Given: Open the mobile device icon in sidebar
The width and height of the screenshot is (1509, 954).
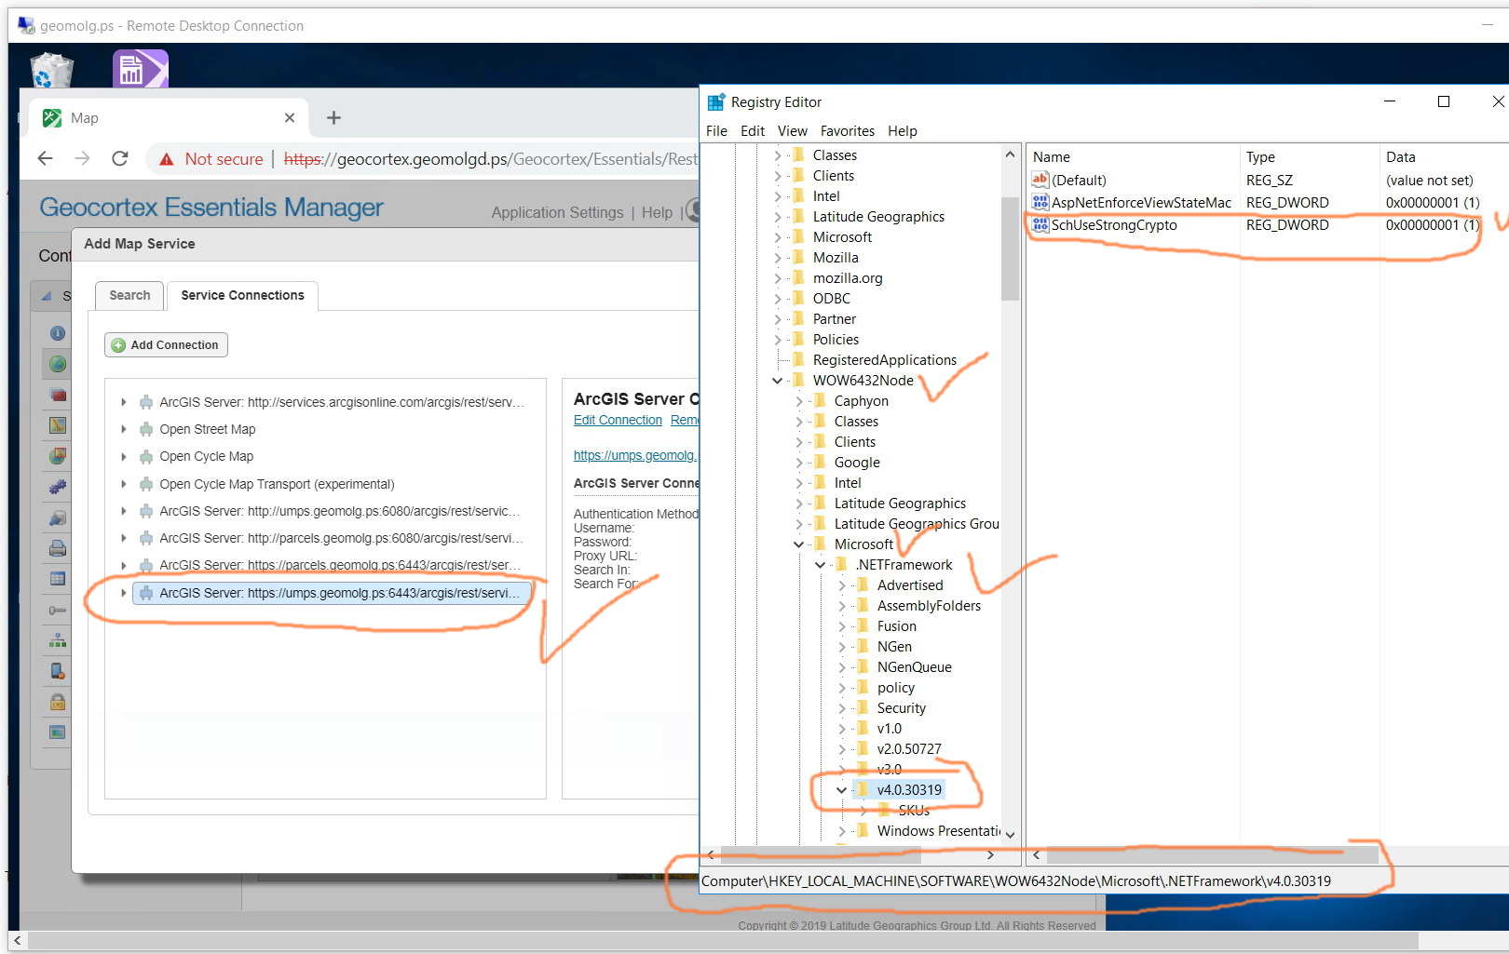Looking at the screenshot, I should pos(58,671).
